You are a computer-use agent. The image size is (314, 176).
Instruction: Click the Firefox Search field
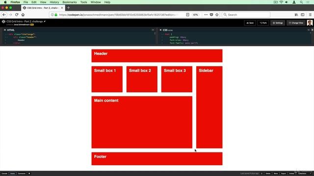click(246, 15)
